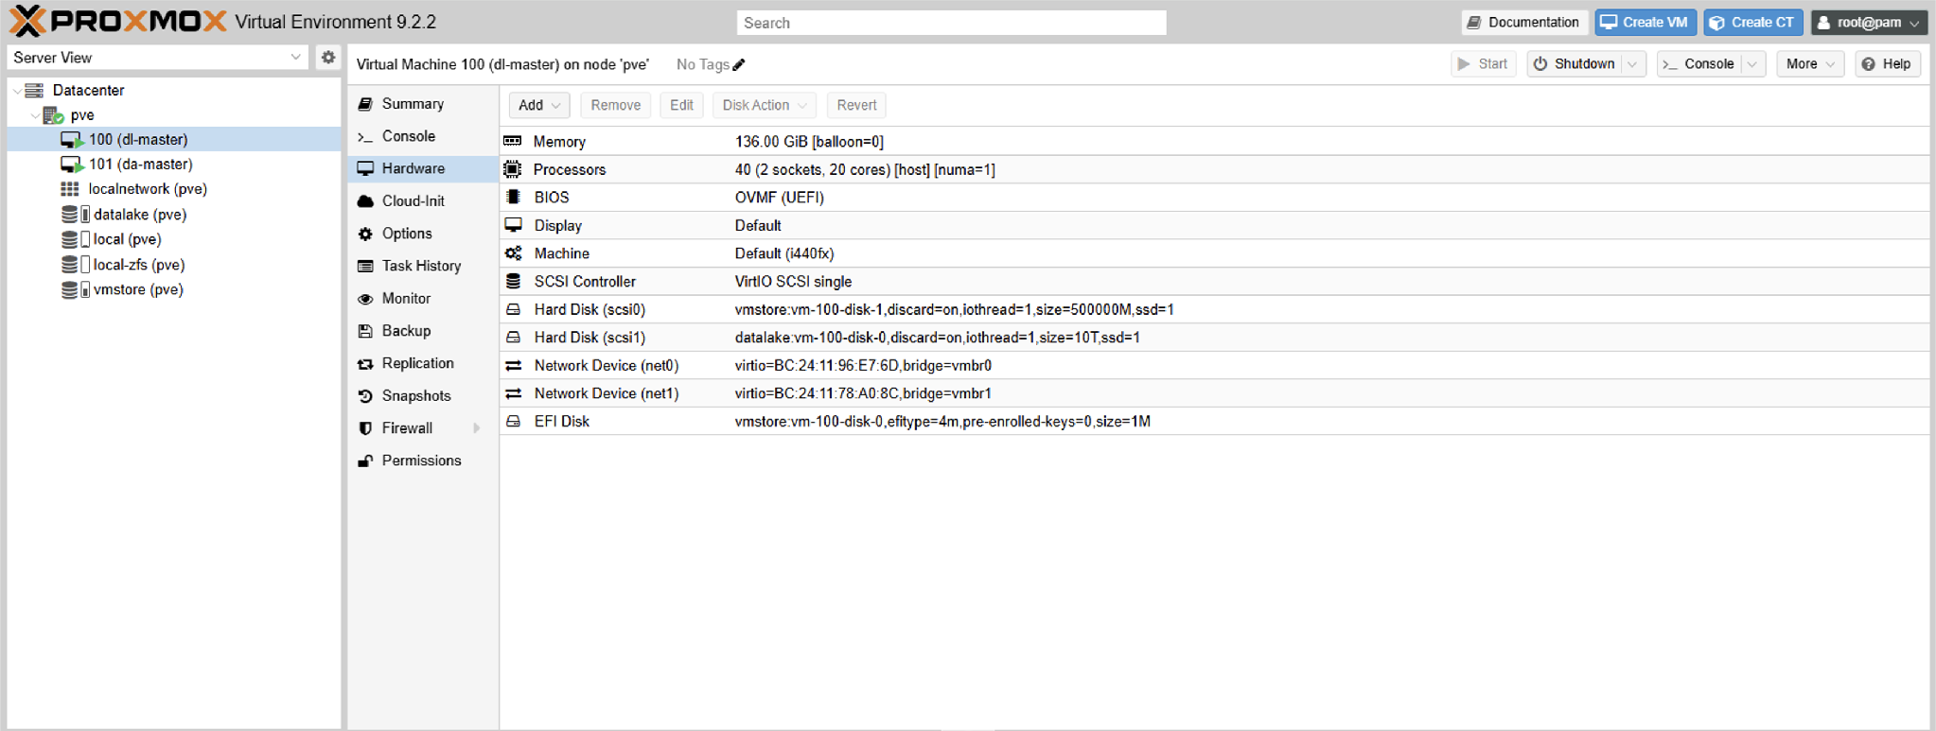
Task: Switch to the Monitor tab
Action: [x=422, y=299]
